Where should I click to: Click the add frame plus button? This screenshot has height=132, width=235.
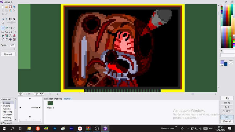tap(40, 94)
